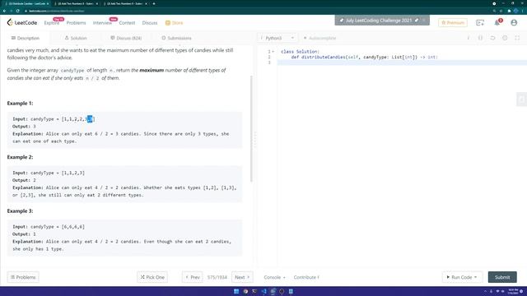Open a new browser tab
Viewport: 527px width, 296px height.
[154, 3]
